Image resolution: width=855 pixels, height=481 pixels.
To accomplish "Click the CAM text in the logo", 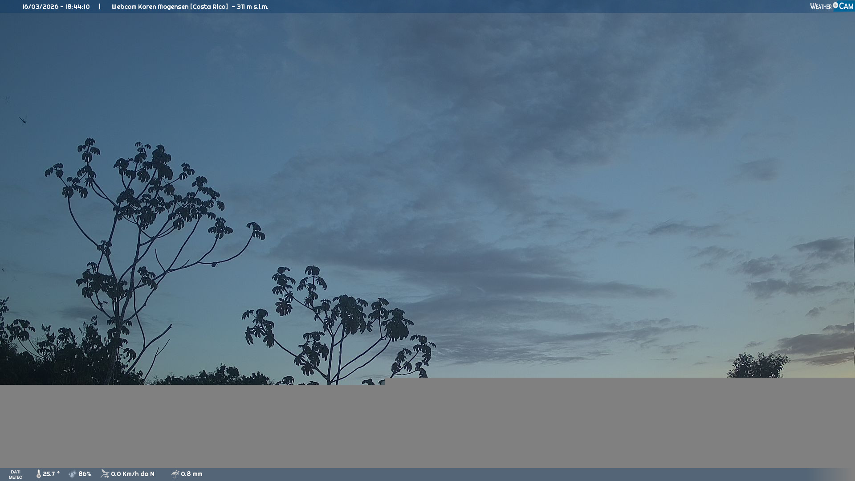I will click(x=846, y=6).
